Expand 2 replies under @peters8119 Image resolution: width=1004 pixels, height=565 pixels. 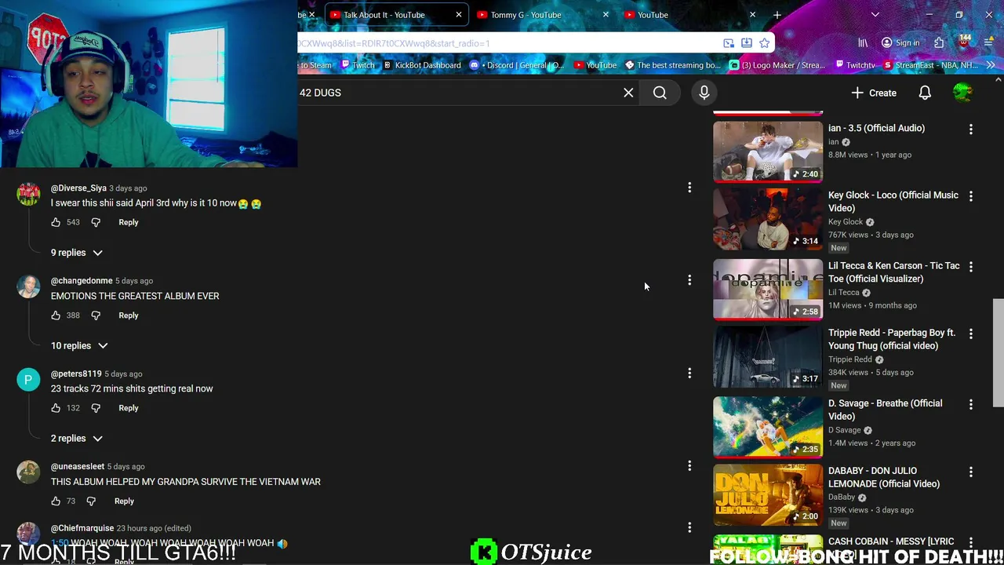(x=77, y=438)
